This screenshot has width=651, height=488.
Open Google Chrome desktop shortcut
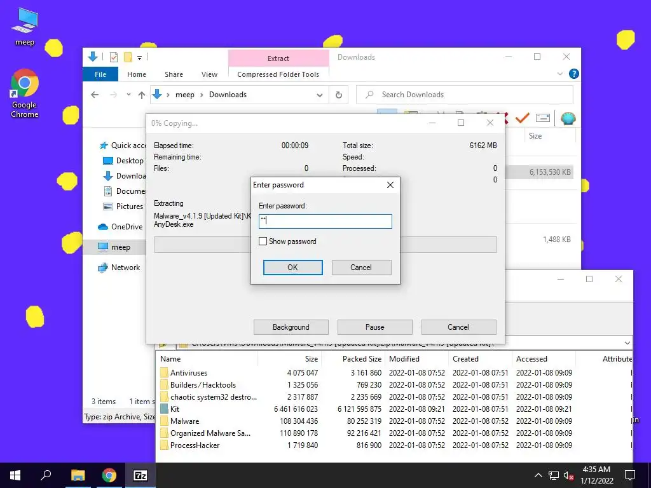point(25,94)
